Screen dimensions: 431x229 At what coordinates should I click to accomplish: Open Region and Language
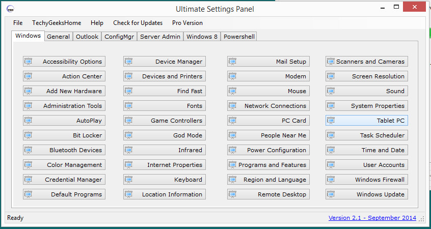click(268, 180)
